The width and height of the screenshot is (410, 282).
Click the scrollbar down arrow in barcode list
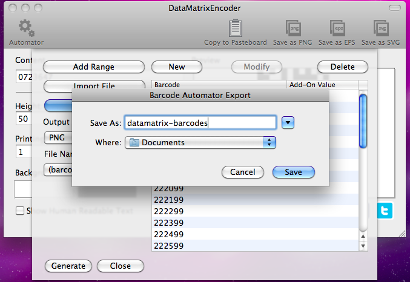tap(363, 246)
